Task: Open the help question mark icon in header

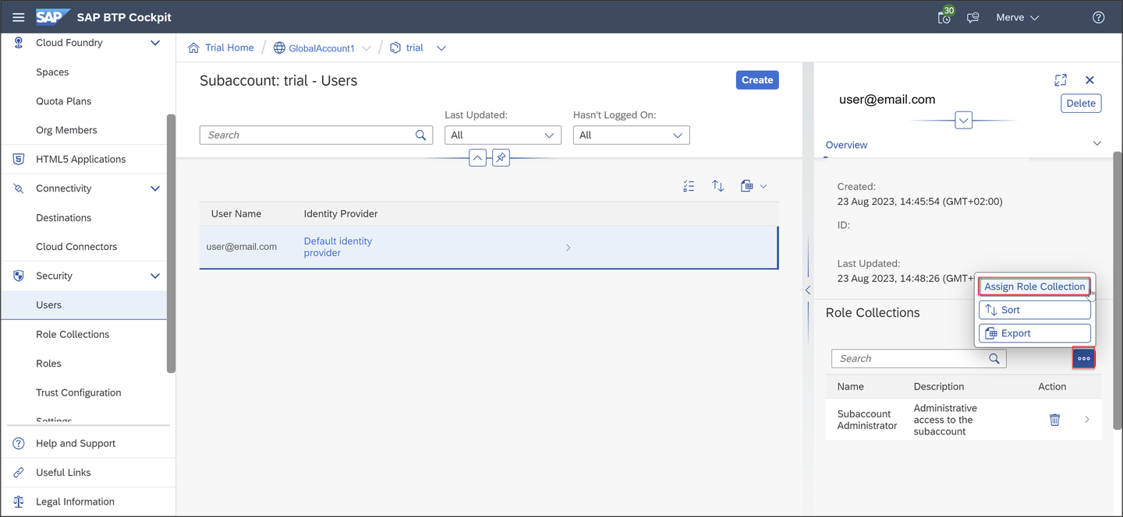Action: click(x=1098, y=17)
